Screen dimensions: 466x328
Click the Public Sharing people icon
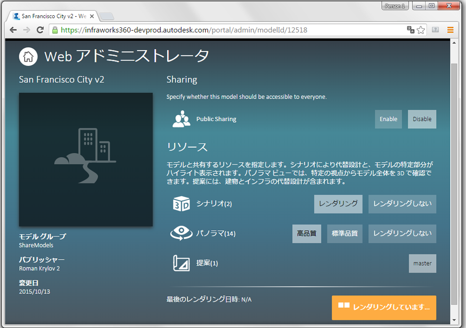[x=181, y=119]
